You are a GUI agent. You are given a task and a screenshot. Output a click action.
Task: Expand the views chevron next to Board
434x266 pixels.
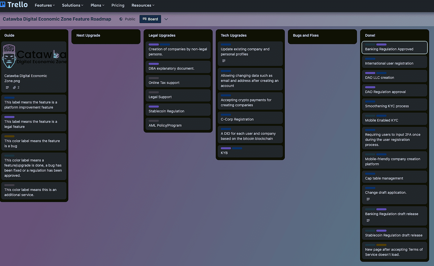tap(166, 19)
